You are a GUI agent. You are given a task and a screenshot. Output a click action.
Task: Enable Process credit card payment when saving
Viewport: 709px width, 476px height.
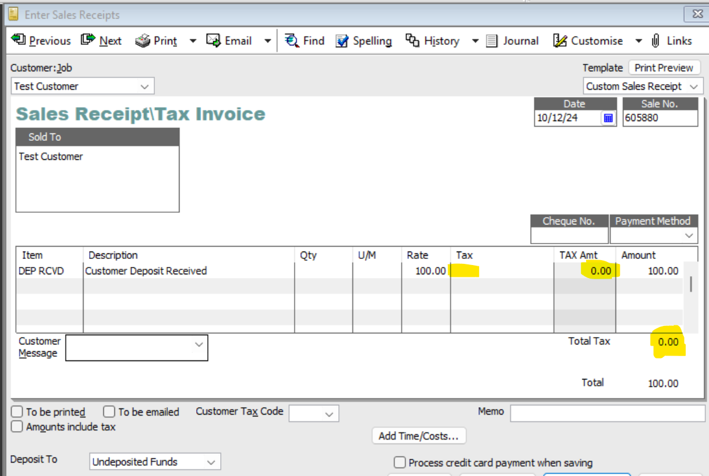[x=400, y=462]
